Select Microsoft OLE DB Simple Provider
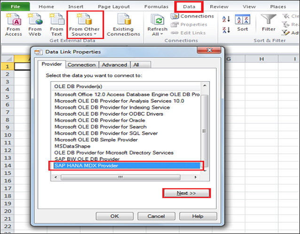Image resolution: width=300 pixels, height=234 pixels. pos(96,140)
